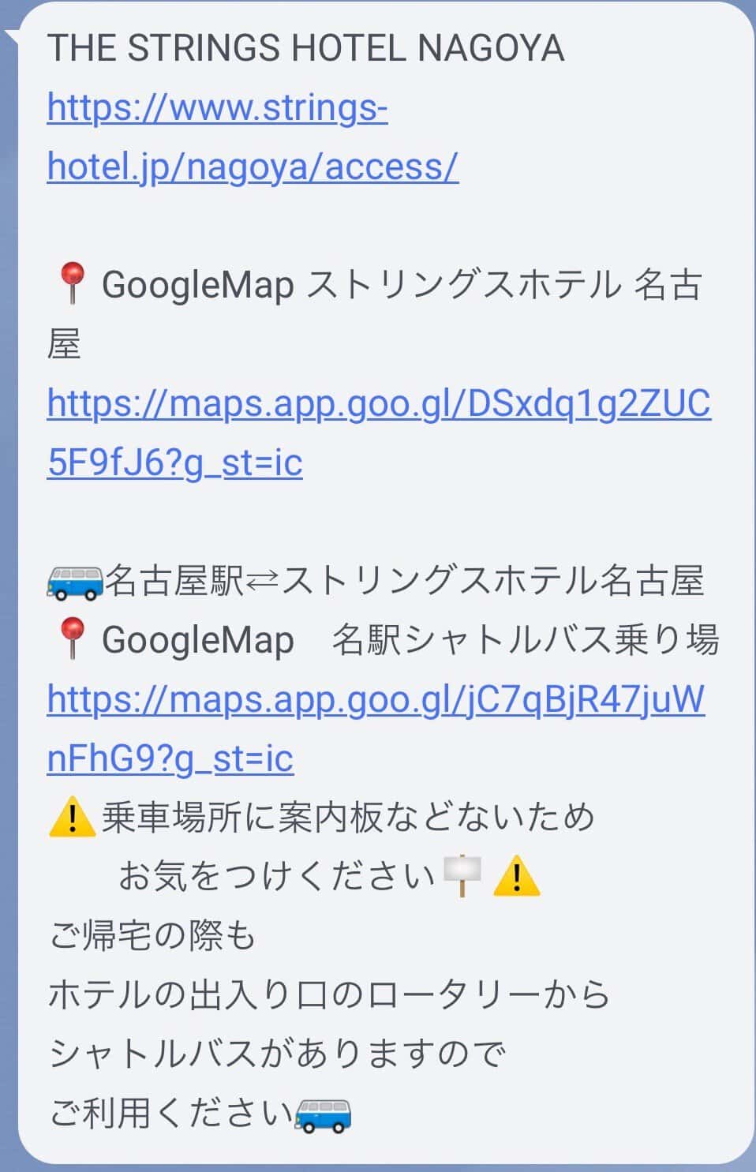Select the THE STRINGS HOTEL NAGOYA title text

(x=305, y=48)
